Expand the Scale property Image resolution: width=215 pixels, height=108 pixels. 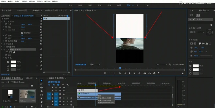tap(3, 27)
